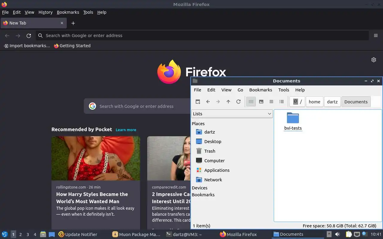Open the LXQt application menu

coord(5,234)
